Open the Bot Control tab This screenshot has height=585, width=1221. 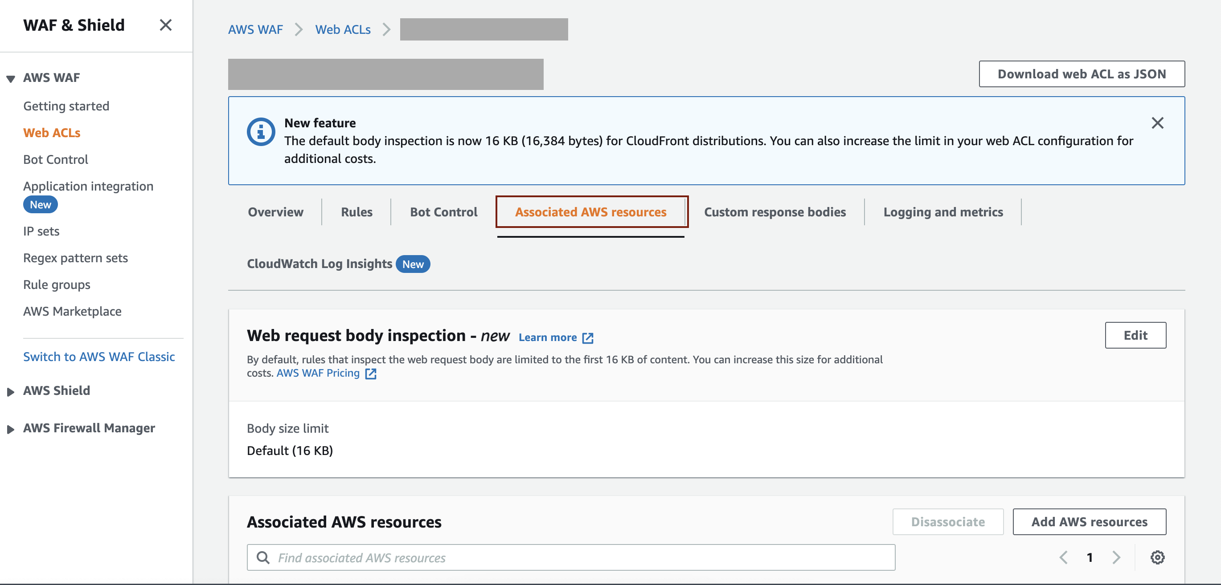pos(444,212)
